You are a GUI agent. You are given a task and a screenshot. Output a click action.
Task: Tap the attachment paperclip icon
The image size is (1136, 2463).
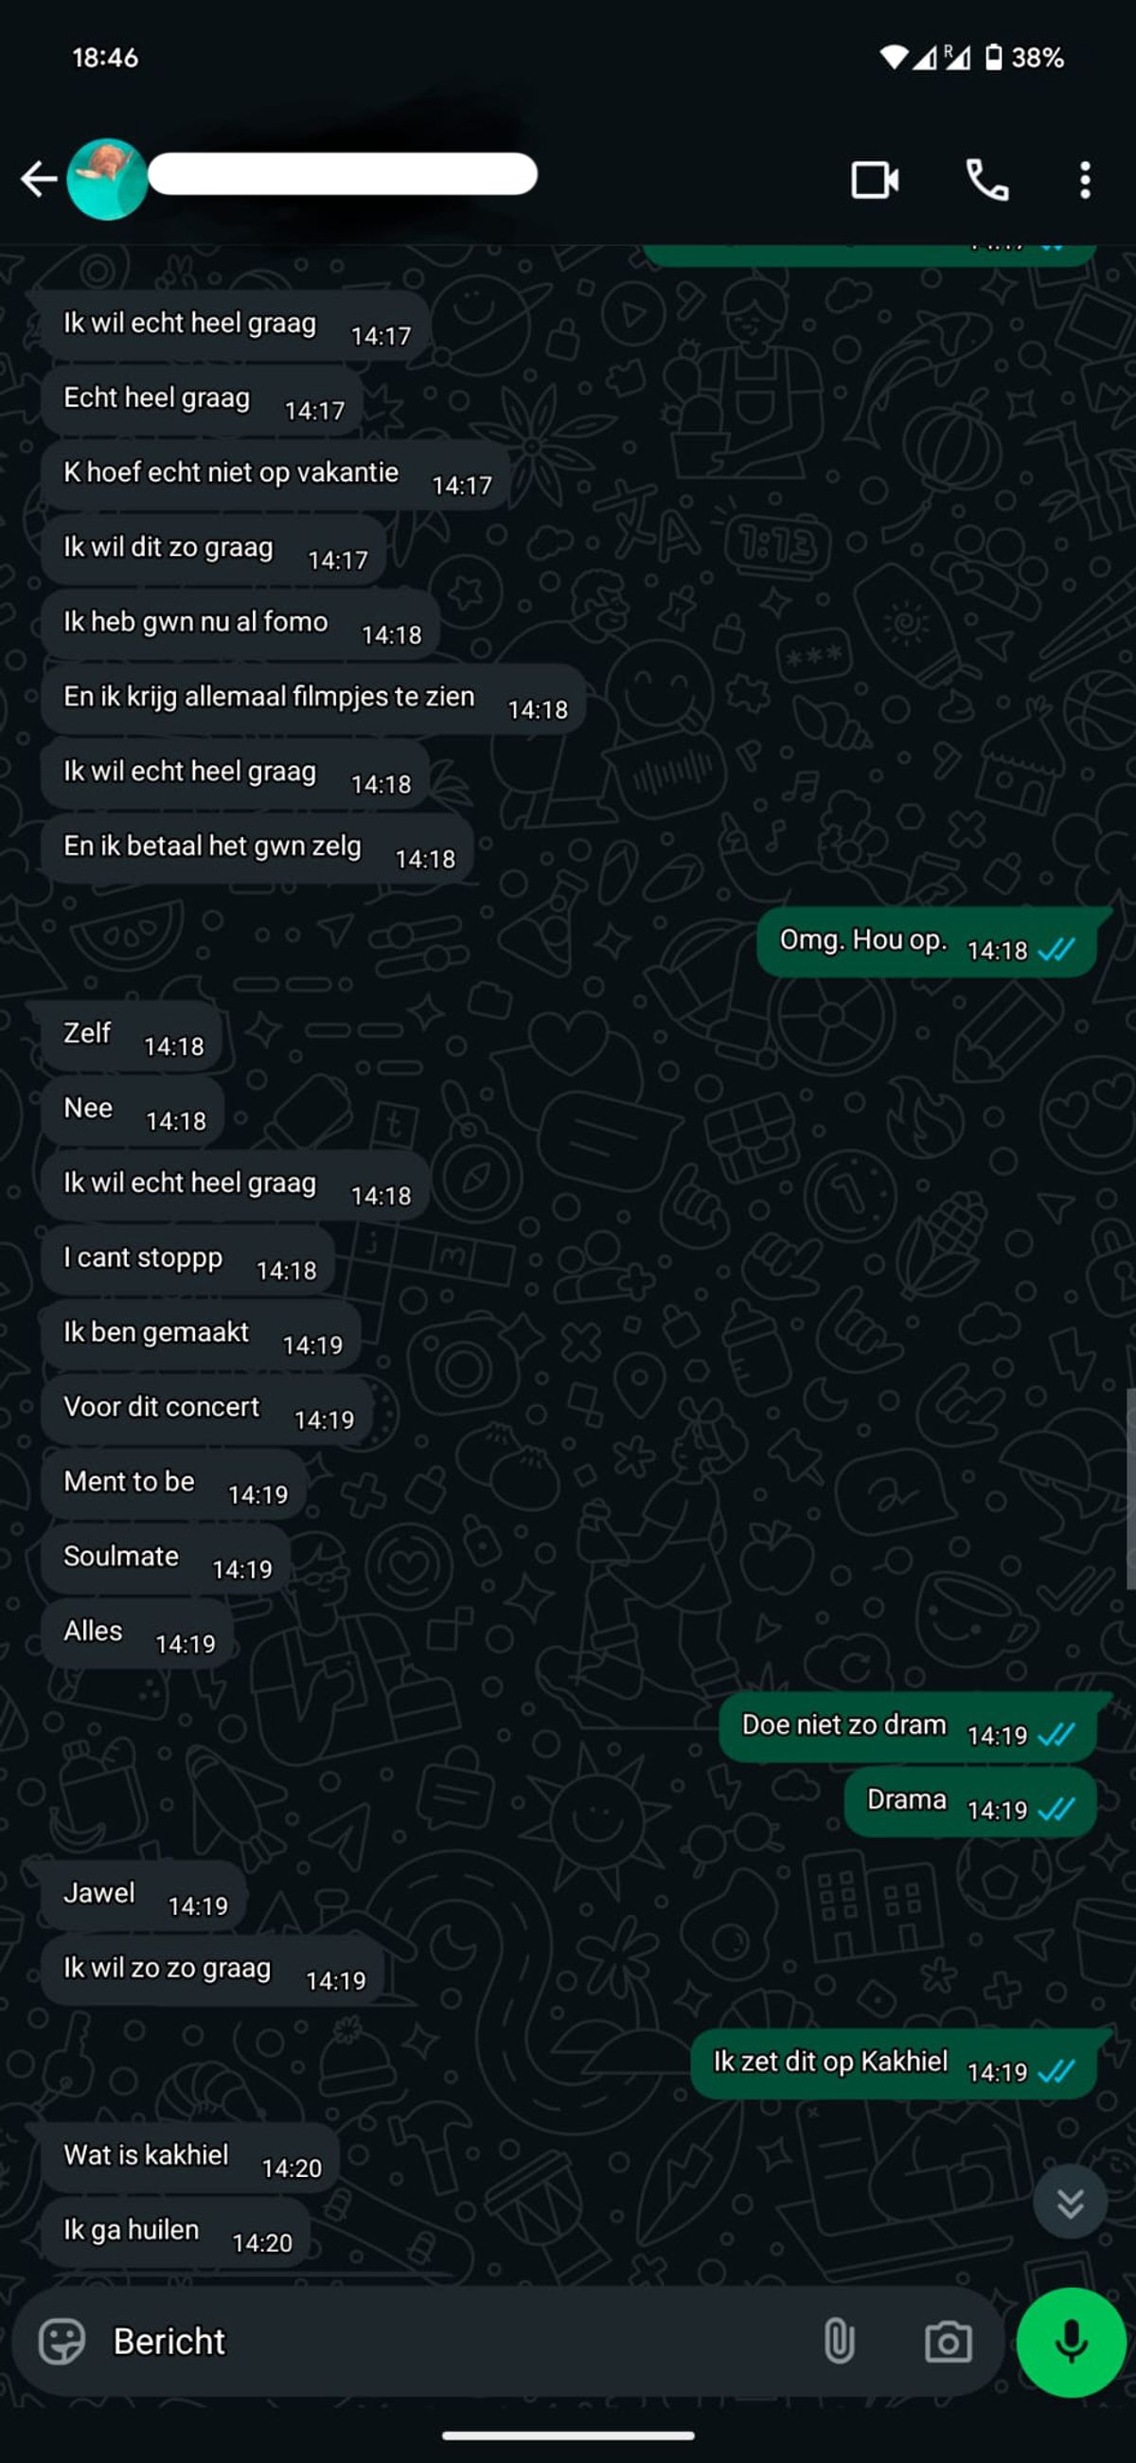pos(839,2342)
